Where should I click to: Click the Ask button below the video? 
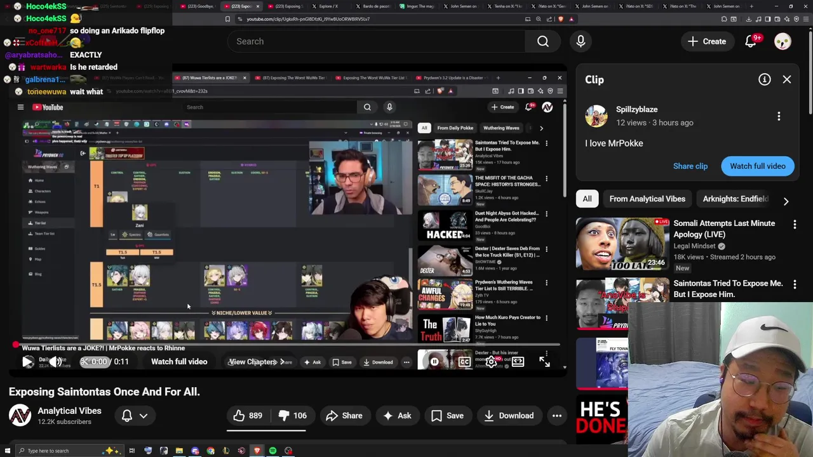click(x=397, y=416)
